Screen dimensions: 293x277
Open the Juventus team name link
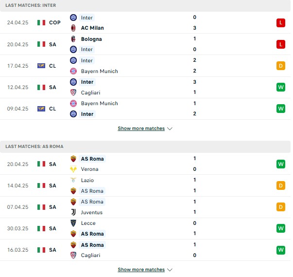coord(91,212)
